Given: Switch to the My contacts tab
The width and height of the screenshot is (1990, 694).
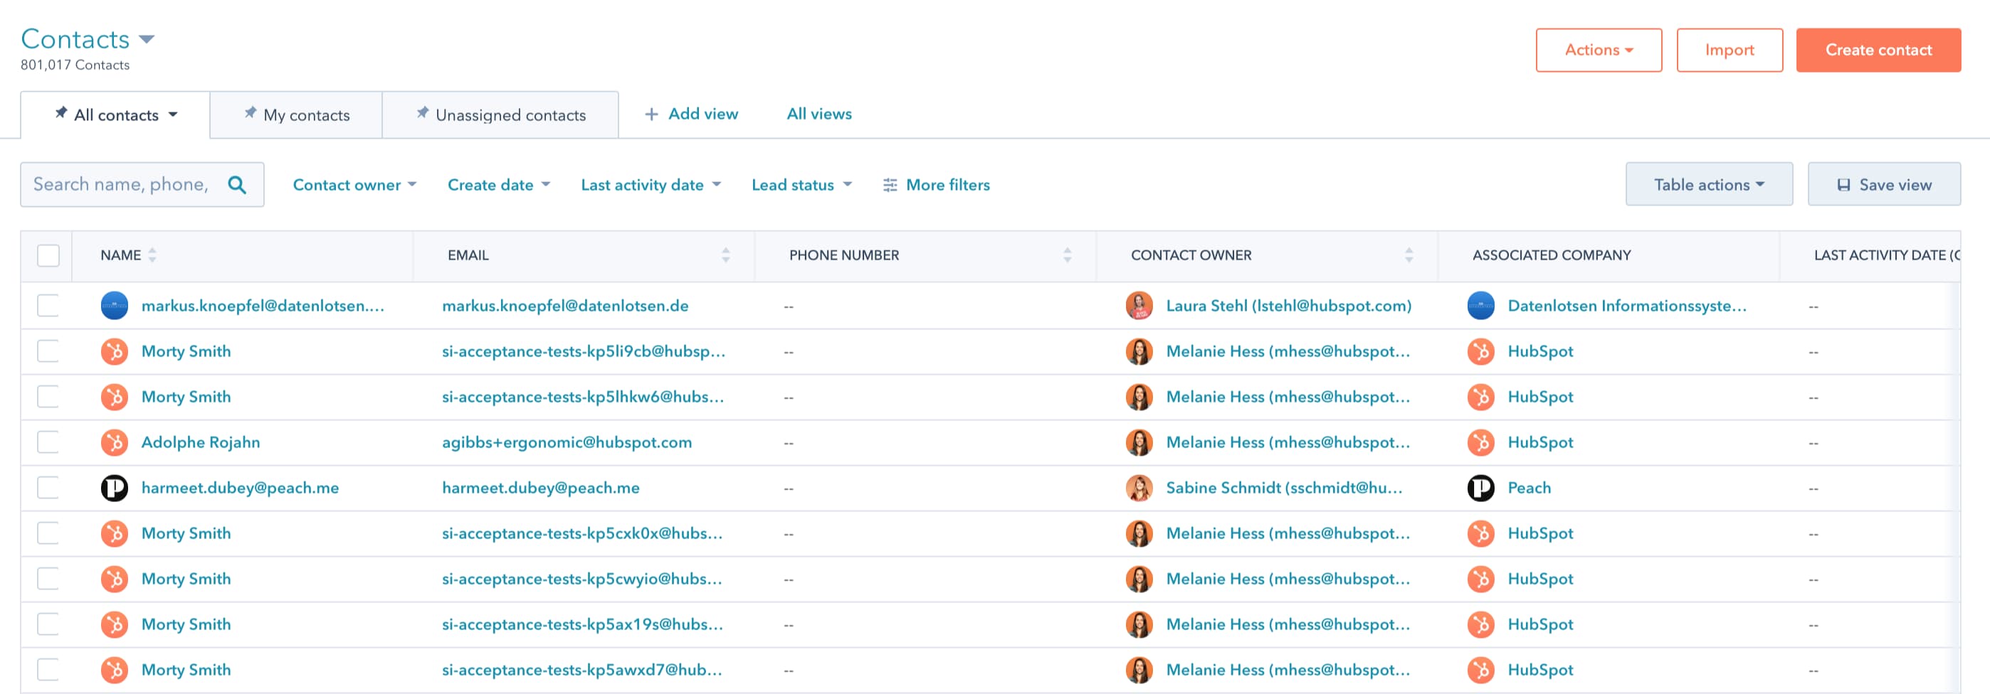Looking at the screenshot, I should coord(297,115).
